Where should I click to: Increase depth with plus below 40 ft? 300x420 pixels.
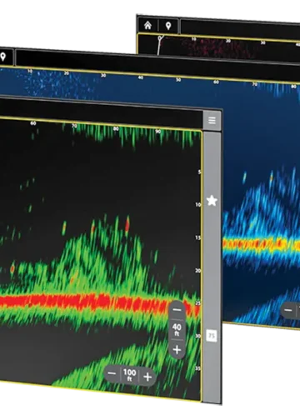[x=177, y=349]
